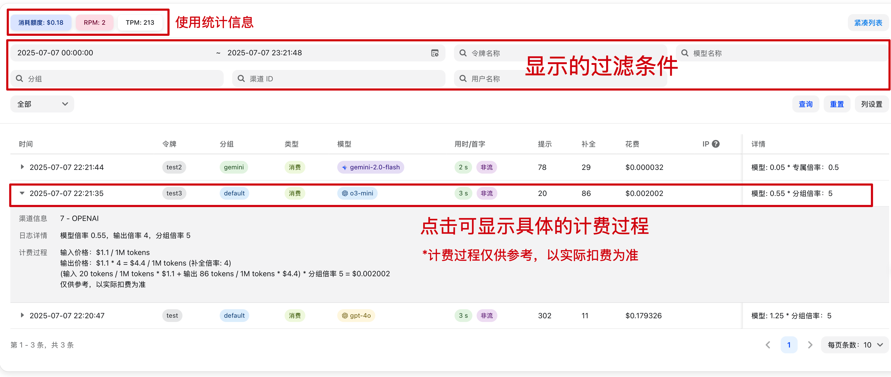The image size is (891, 377).
Task: Click the OpenAI icon next to o3-mini
Action: 345,193
